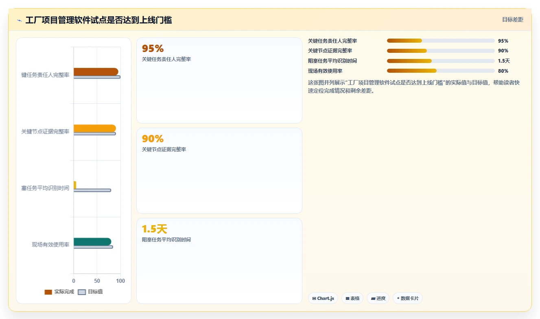
Task: Toggle the 目标值 legend entry
Action: [90, 292]
